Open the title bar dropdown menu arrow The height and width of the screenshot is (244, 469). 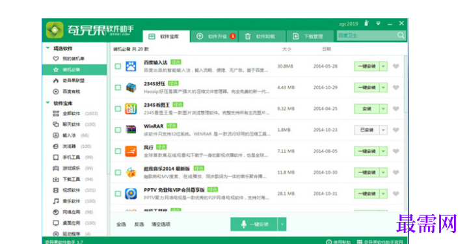coord(379,23)
